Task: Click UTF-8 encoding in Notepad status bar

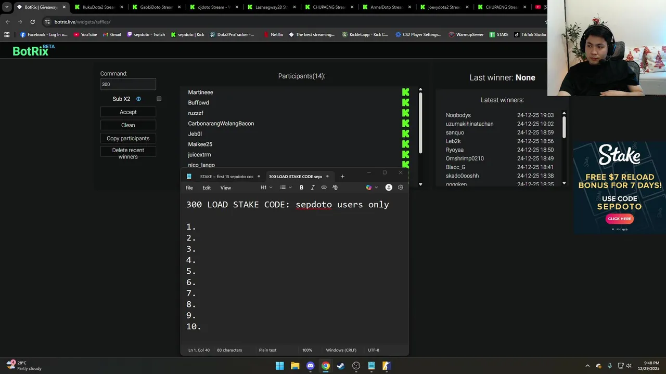Action: 374,350
